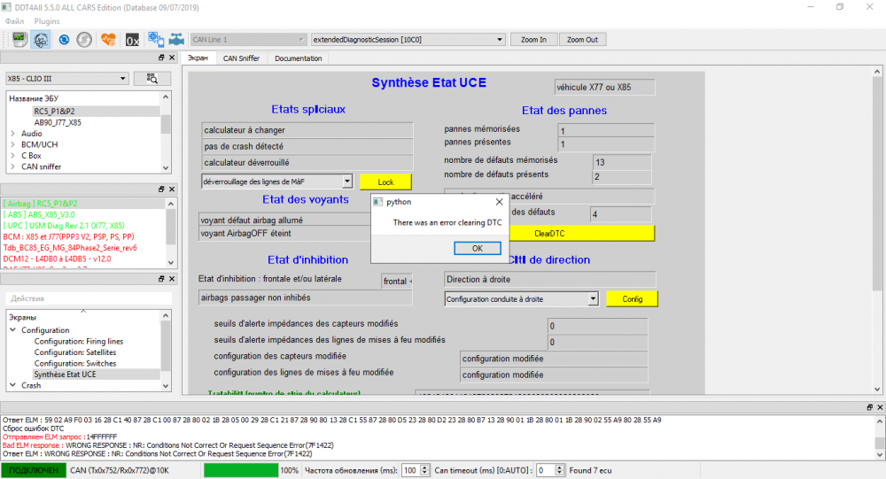The image size is (886, 479).
Task: Select the RC5_P1&P2 ECU entry
Action: click(54, 112)
